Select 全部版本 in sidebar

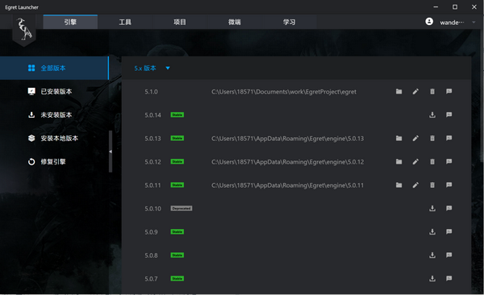(x=54, y=68)
